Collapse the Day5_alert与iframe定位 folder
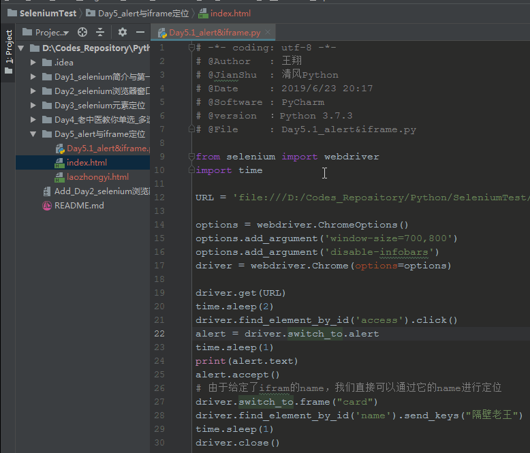The width and height of the screenshot is (530, 453). coord(33,134)
